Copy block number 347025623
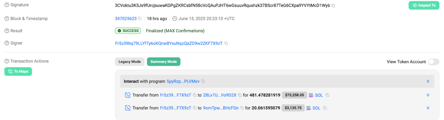 click(x=140, y=19)
